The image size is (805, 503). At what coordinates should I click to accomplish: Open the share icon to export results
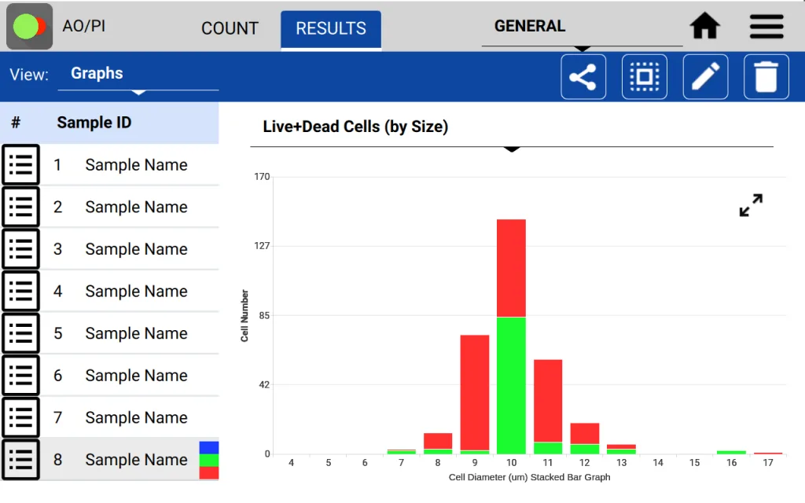[583, 76]
